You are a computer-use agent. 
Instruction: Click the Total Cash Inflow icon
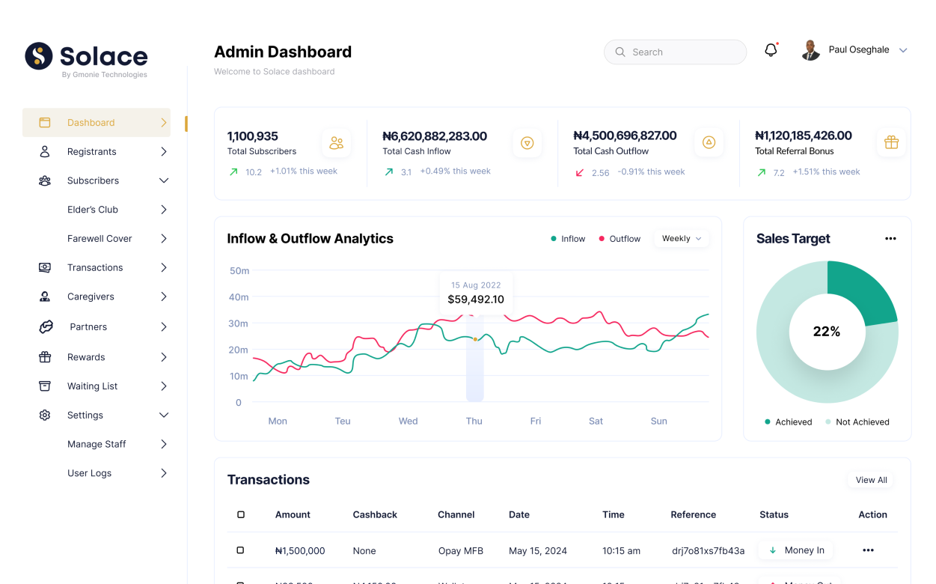pyautogui.click(x=527, y=143)
